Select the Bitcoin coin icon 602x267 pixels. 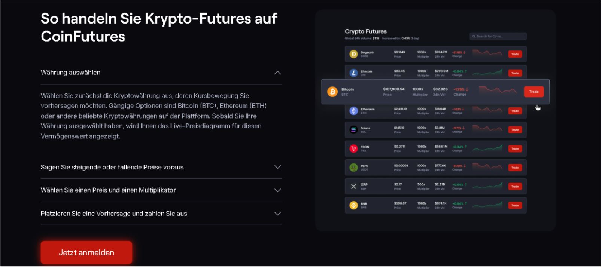[x=332, y=91]
